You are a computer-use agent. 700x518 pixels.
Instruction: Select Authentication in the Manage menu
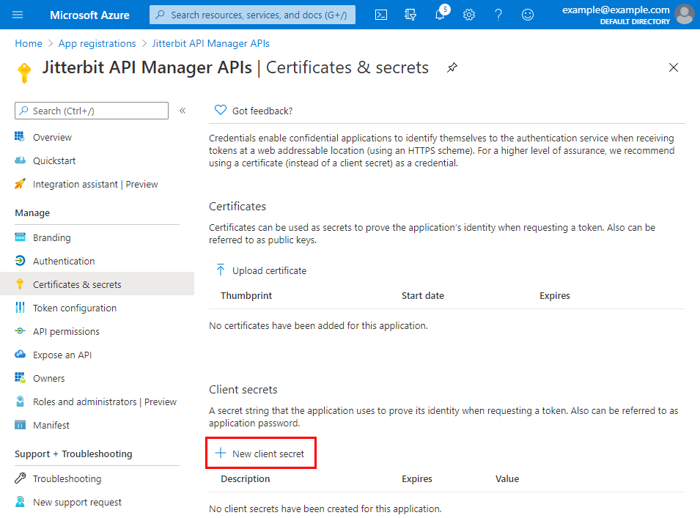64,261
